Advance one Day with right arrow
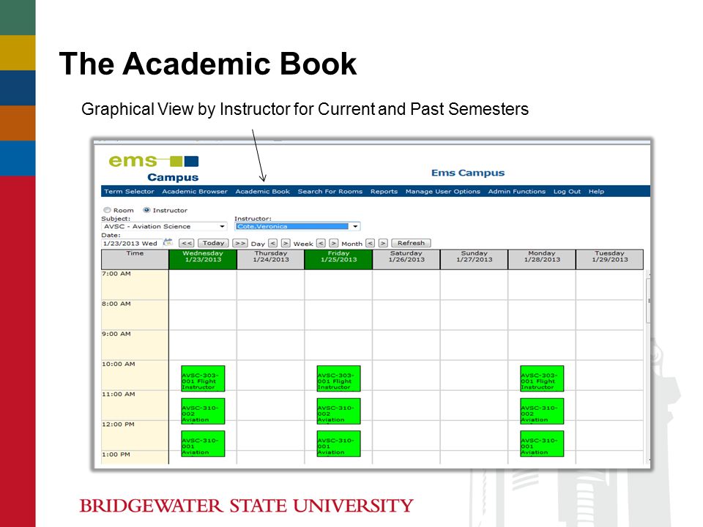Image resolution: width=703 pixels, height=527 pixels. [286, 243]
